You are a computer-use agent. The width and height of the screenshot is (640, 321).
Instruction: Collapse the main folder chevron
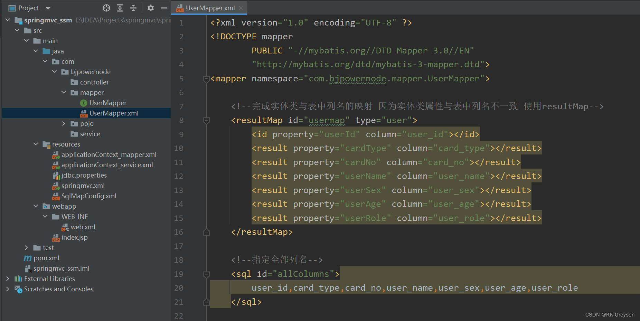point(27,41)
